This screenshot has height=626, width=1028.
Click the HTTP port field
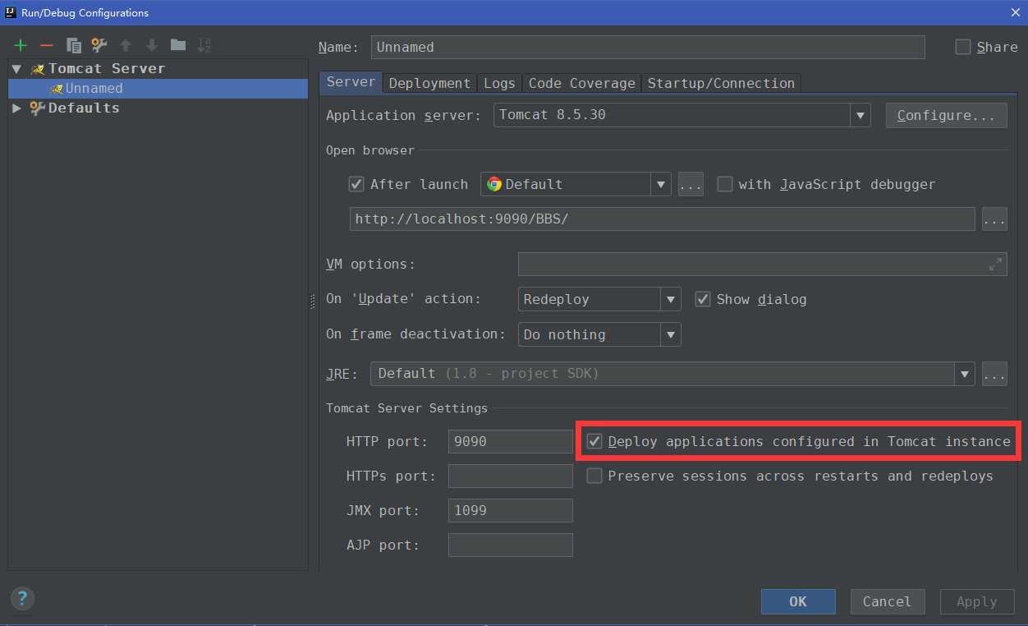point(511,441)
